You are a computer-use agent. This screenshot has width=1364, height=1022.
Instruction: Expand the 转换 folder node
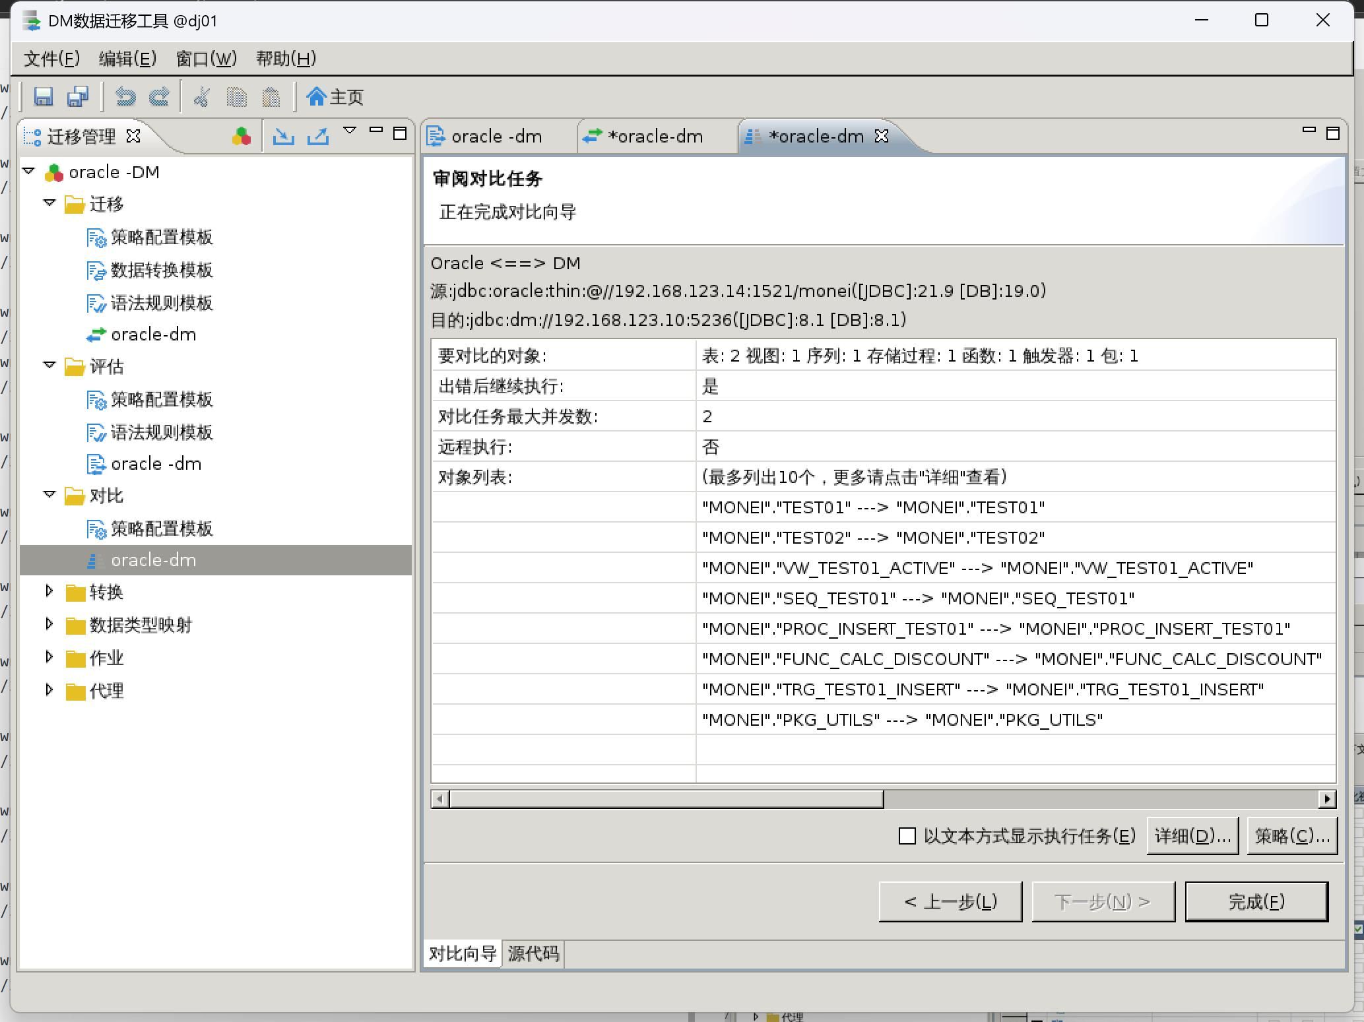pyautogui.click(x=49, y=591)
